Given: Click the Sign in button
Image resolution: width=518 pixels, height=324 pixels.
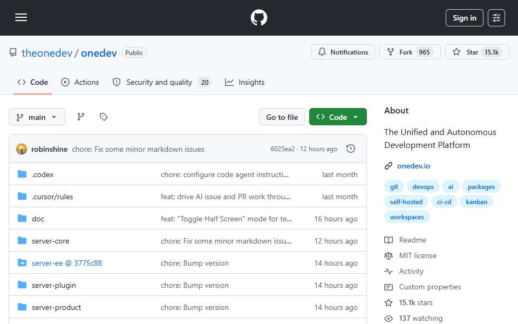Looking at the screenshot, I should (x=464, y=18).
